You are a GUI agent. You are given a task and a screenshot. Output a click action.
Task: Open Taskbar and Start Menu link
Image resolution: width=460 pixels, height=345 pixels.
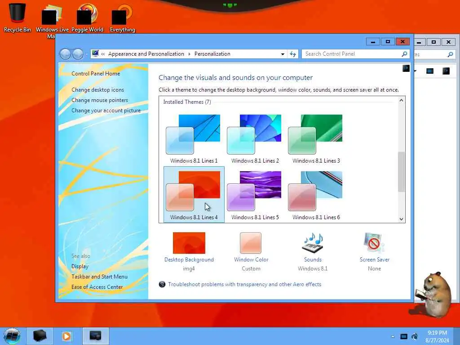tap(99, 277)
